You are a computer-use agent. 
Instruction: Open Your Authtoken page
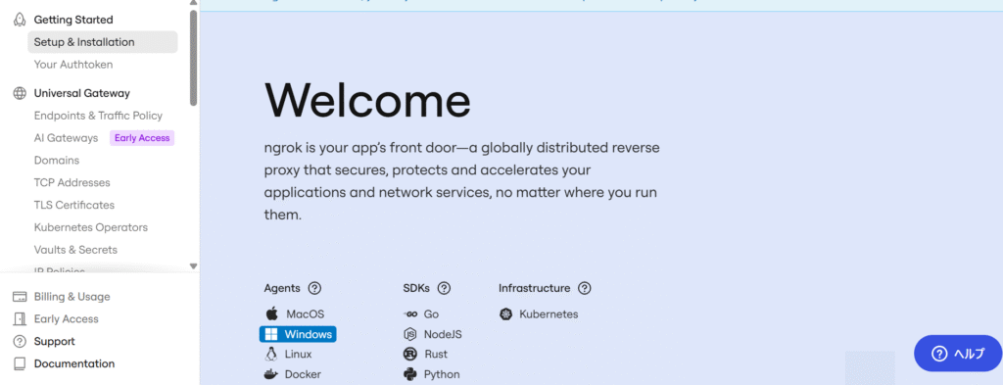pos(73,65)
